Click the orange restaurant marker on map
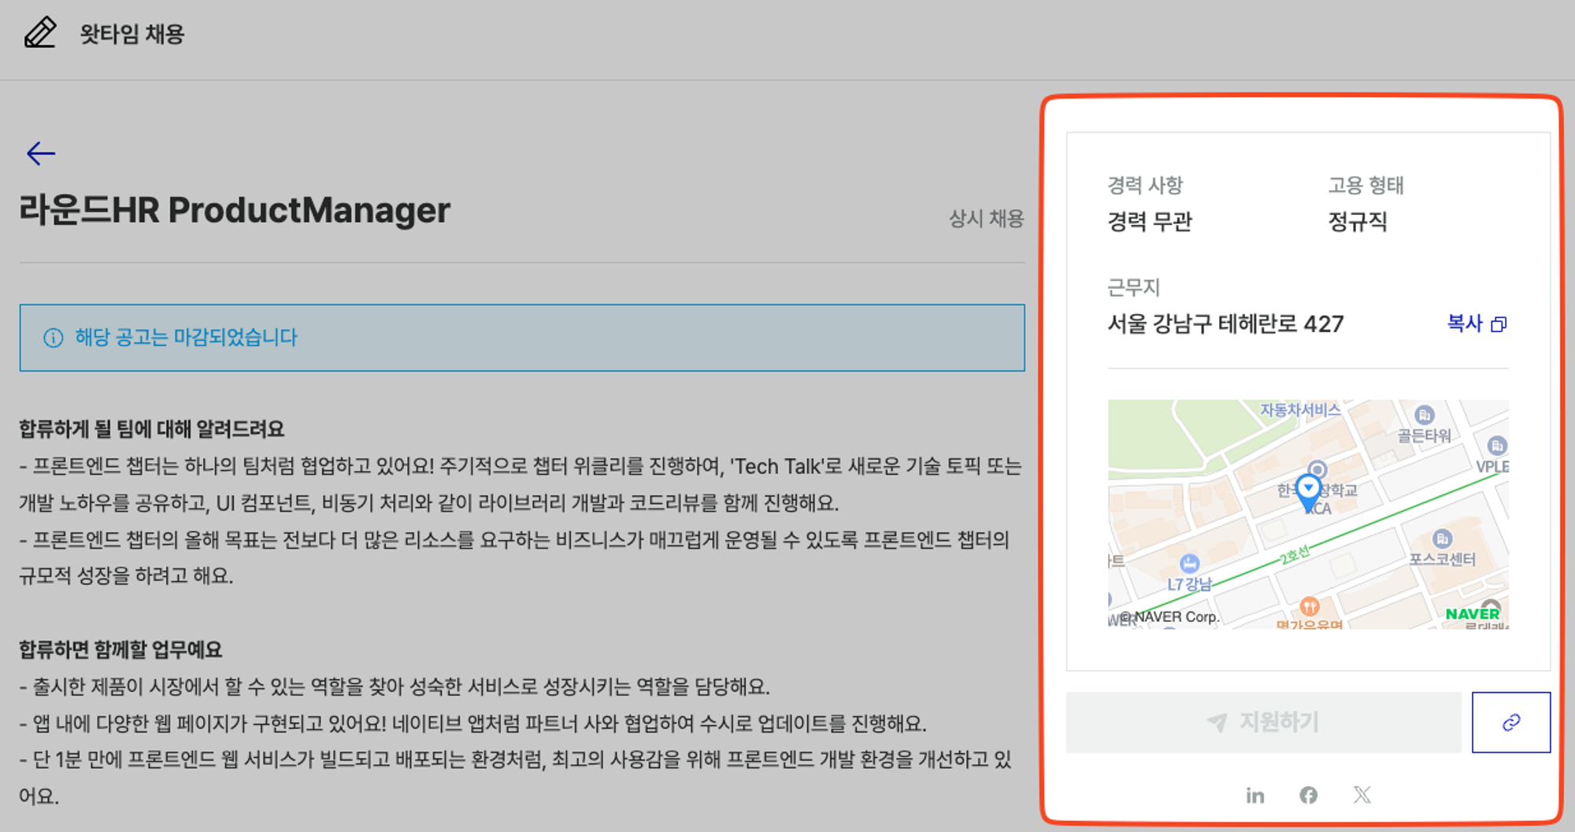Image resolution: width=1575 pixels, height=832 pixels. (x=1309, y=606)
